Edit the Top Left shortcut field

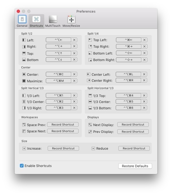click(129, 40)
